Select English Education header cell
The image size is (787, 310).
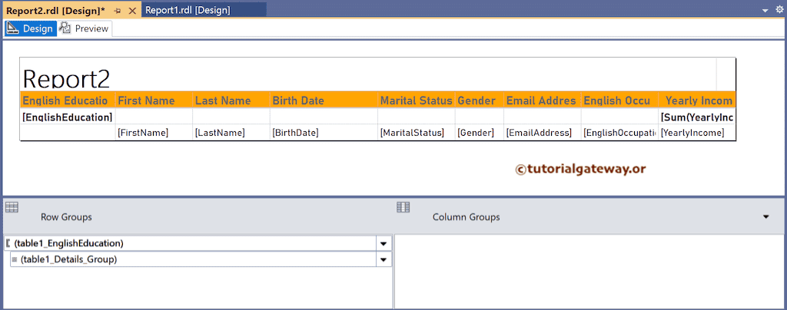tap(68, 101)
